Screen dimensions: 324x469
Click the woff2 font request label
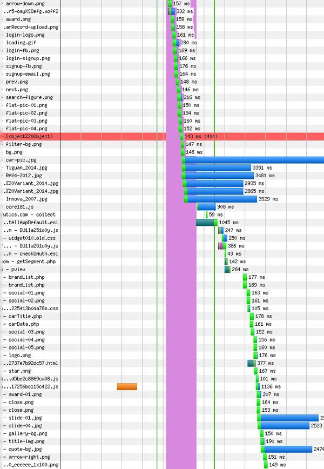(31, 11)
